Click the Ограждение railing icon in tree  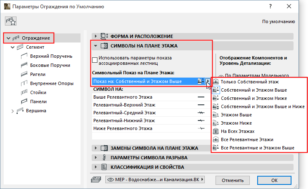point(16,38)
